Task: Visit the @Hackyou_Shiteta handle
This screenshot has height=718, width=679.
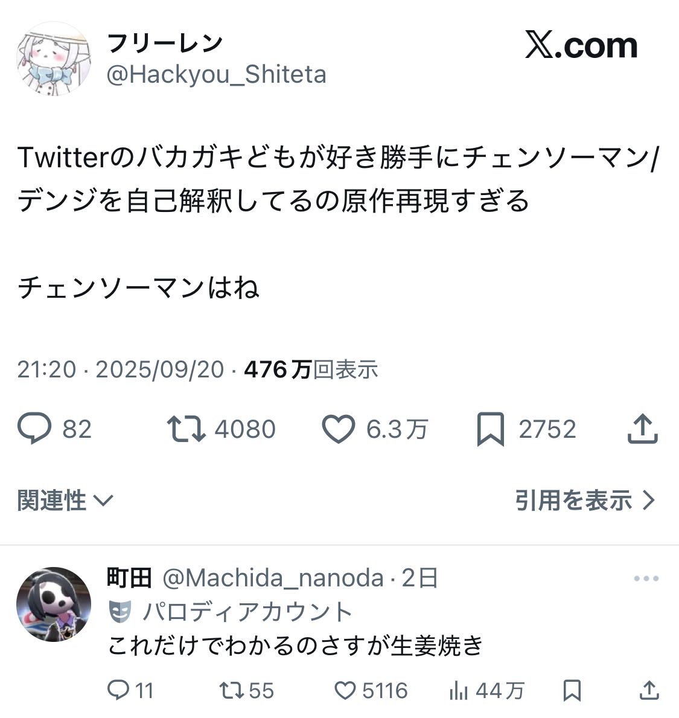Action: (x=217, y=74)
